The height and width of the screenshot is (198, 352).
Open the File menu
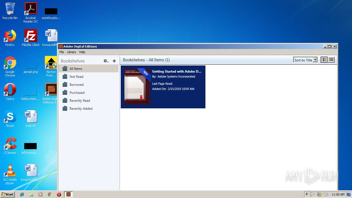(62, 52)
